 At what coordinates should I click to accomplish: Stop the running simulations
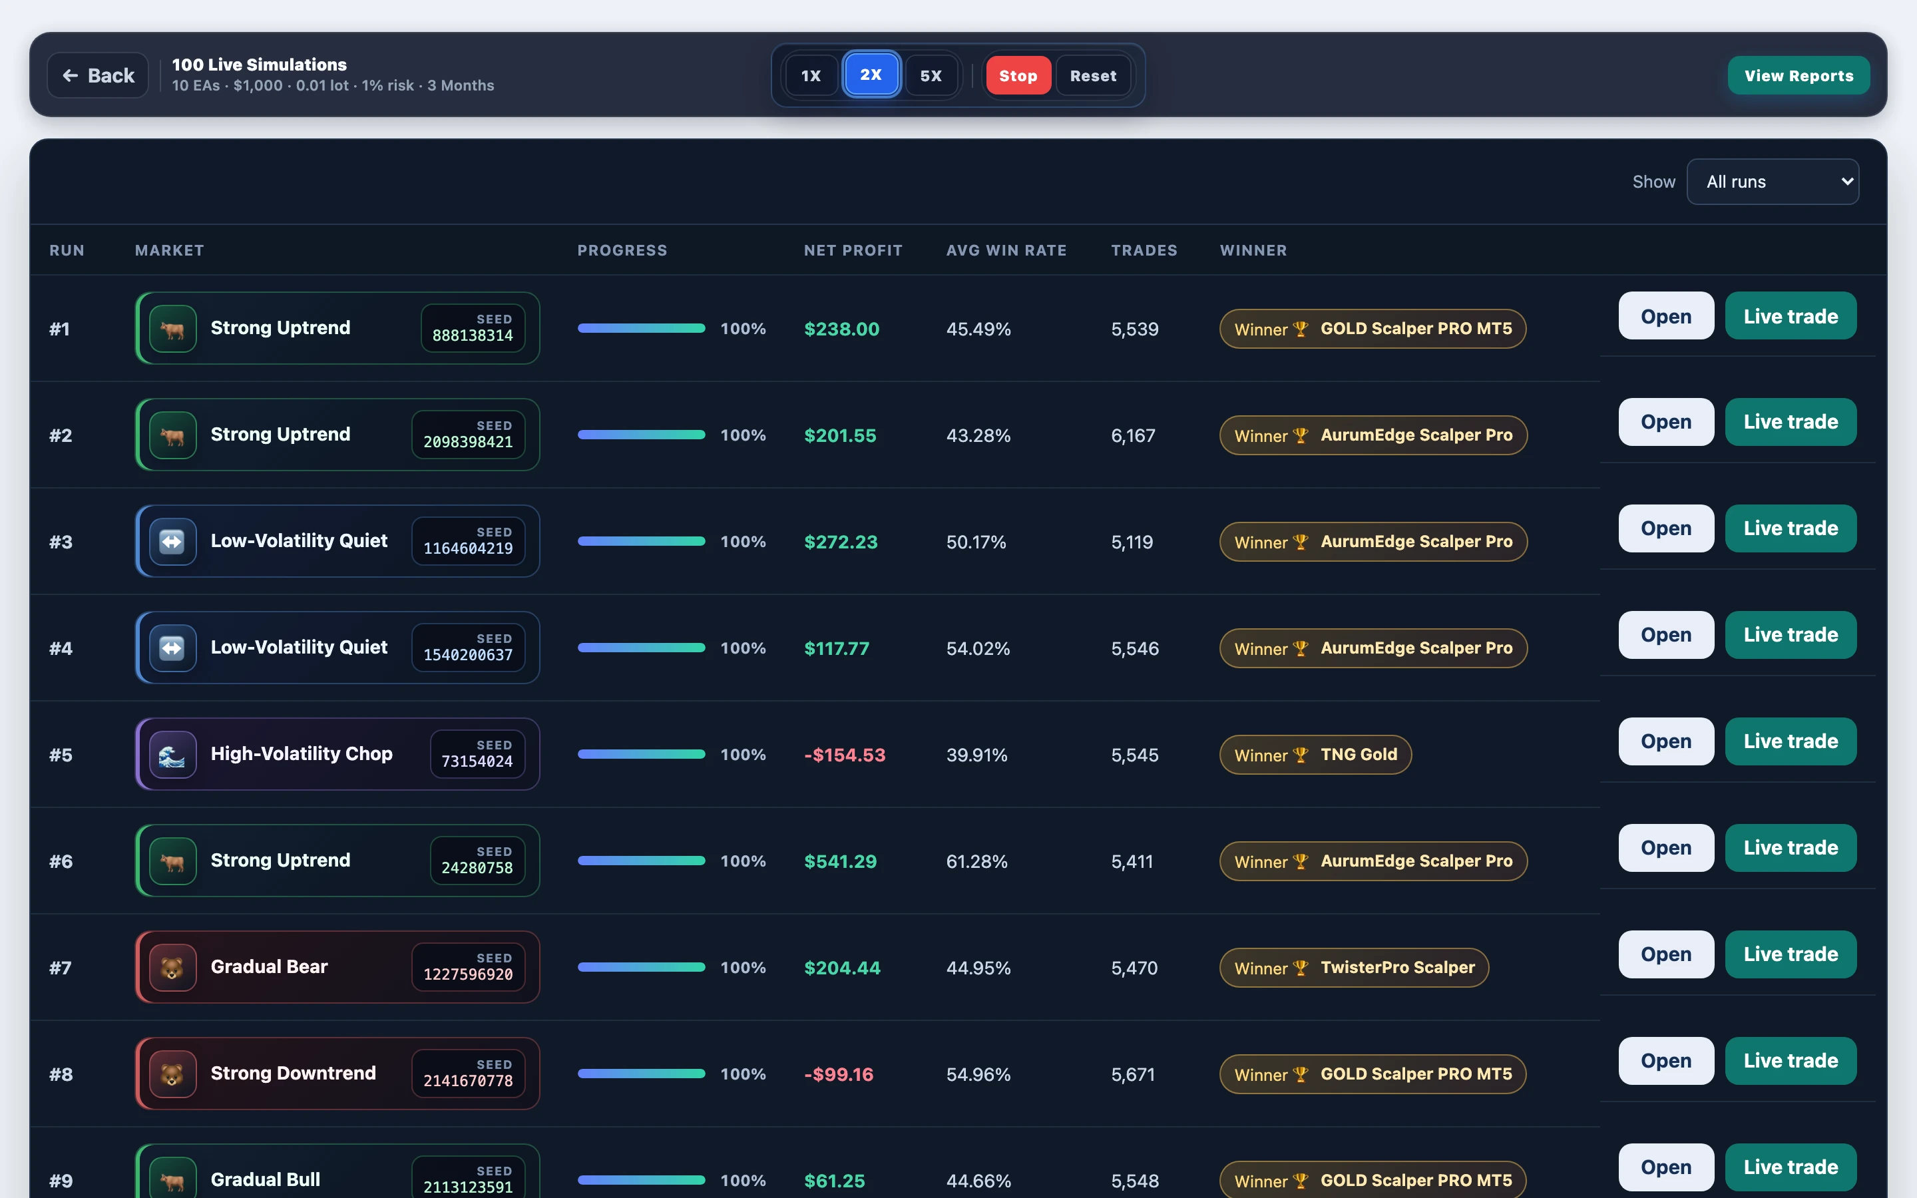pyautogui.click(x=1018, y=75)
